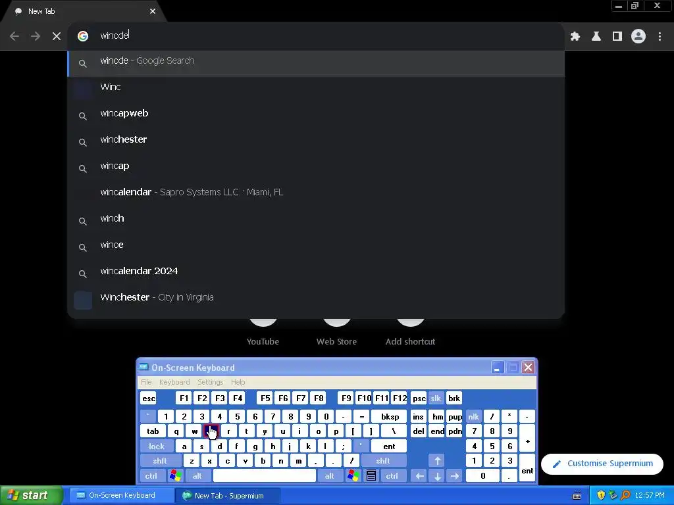The height and width of the screenshot is (505, 674).
Task: Click the security shield tray icon
Action: click(601, 496)
